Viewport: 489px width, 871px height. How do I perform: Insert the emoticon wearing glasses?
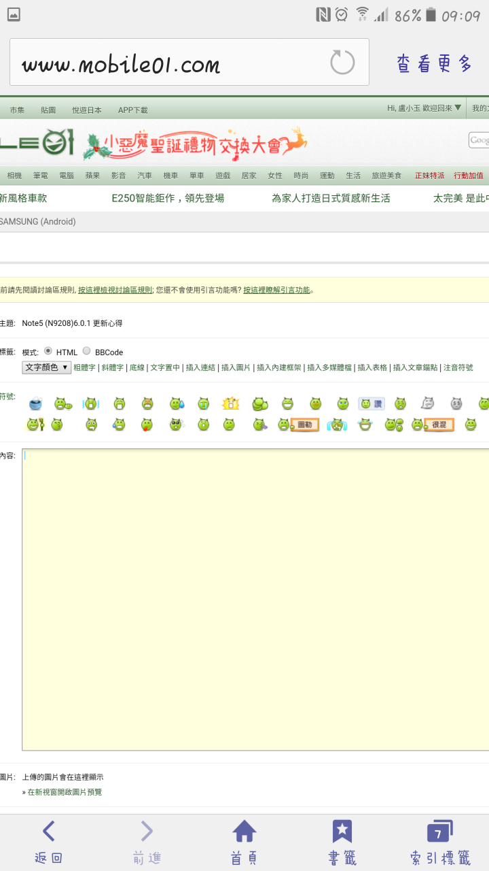point(177,425)
